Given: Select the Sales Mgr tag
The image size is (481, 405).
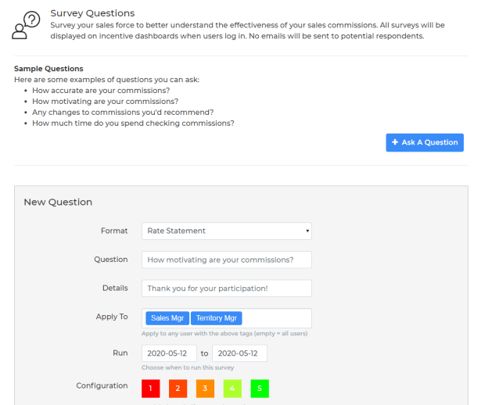Looking at the screenshot, I should pyautogui.click(x=167, y=318).
